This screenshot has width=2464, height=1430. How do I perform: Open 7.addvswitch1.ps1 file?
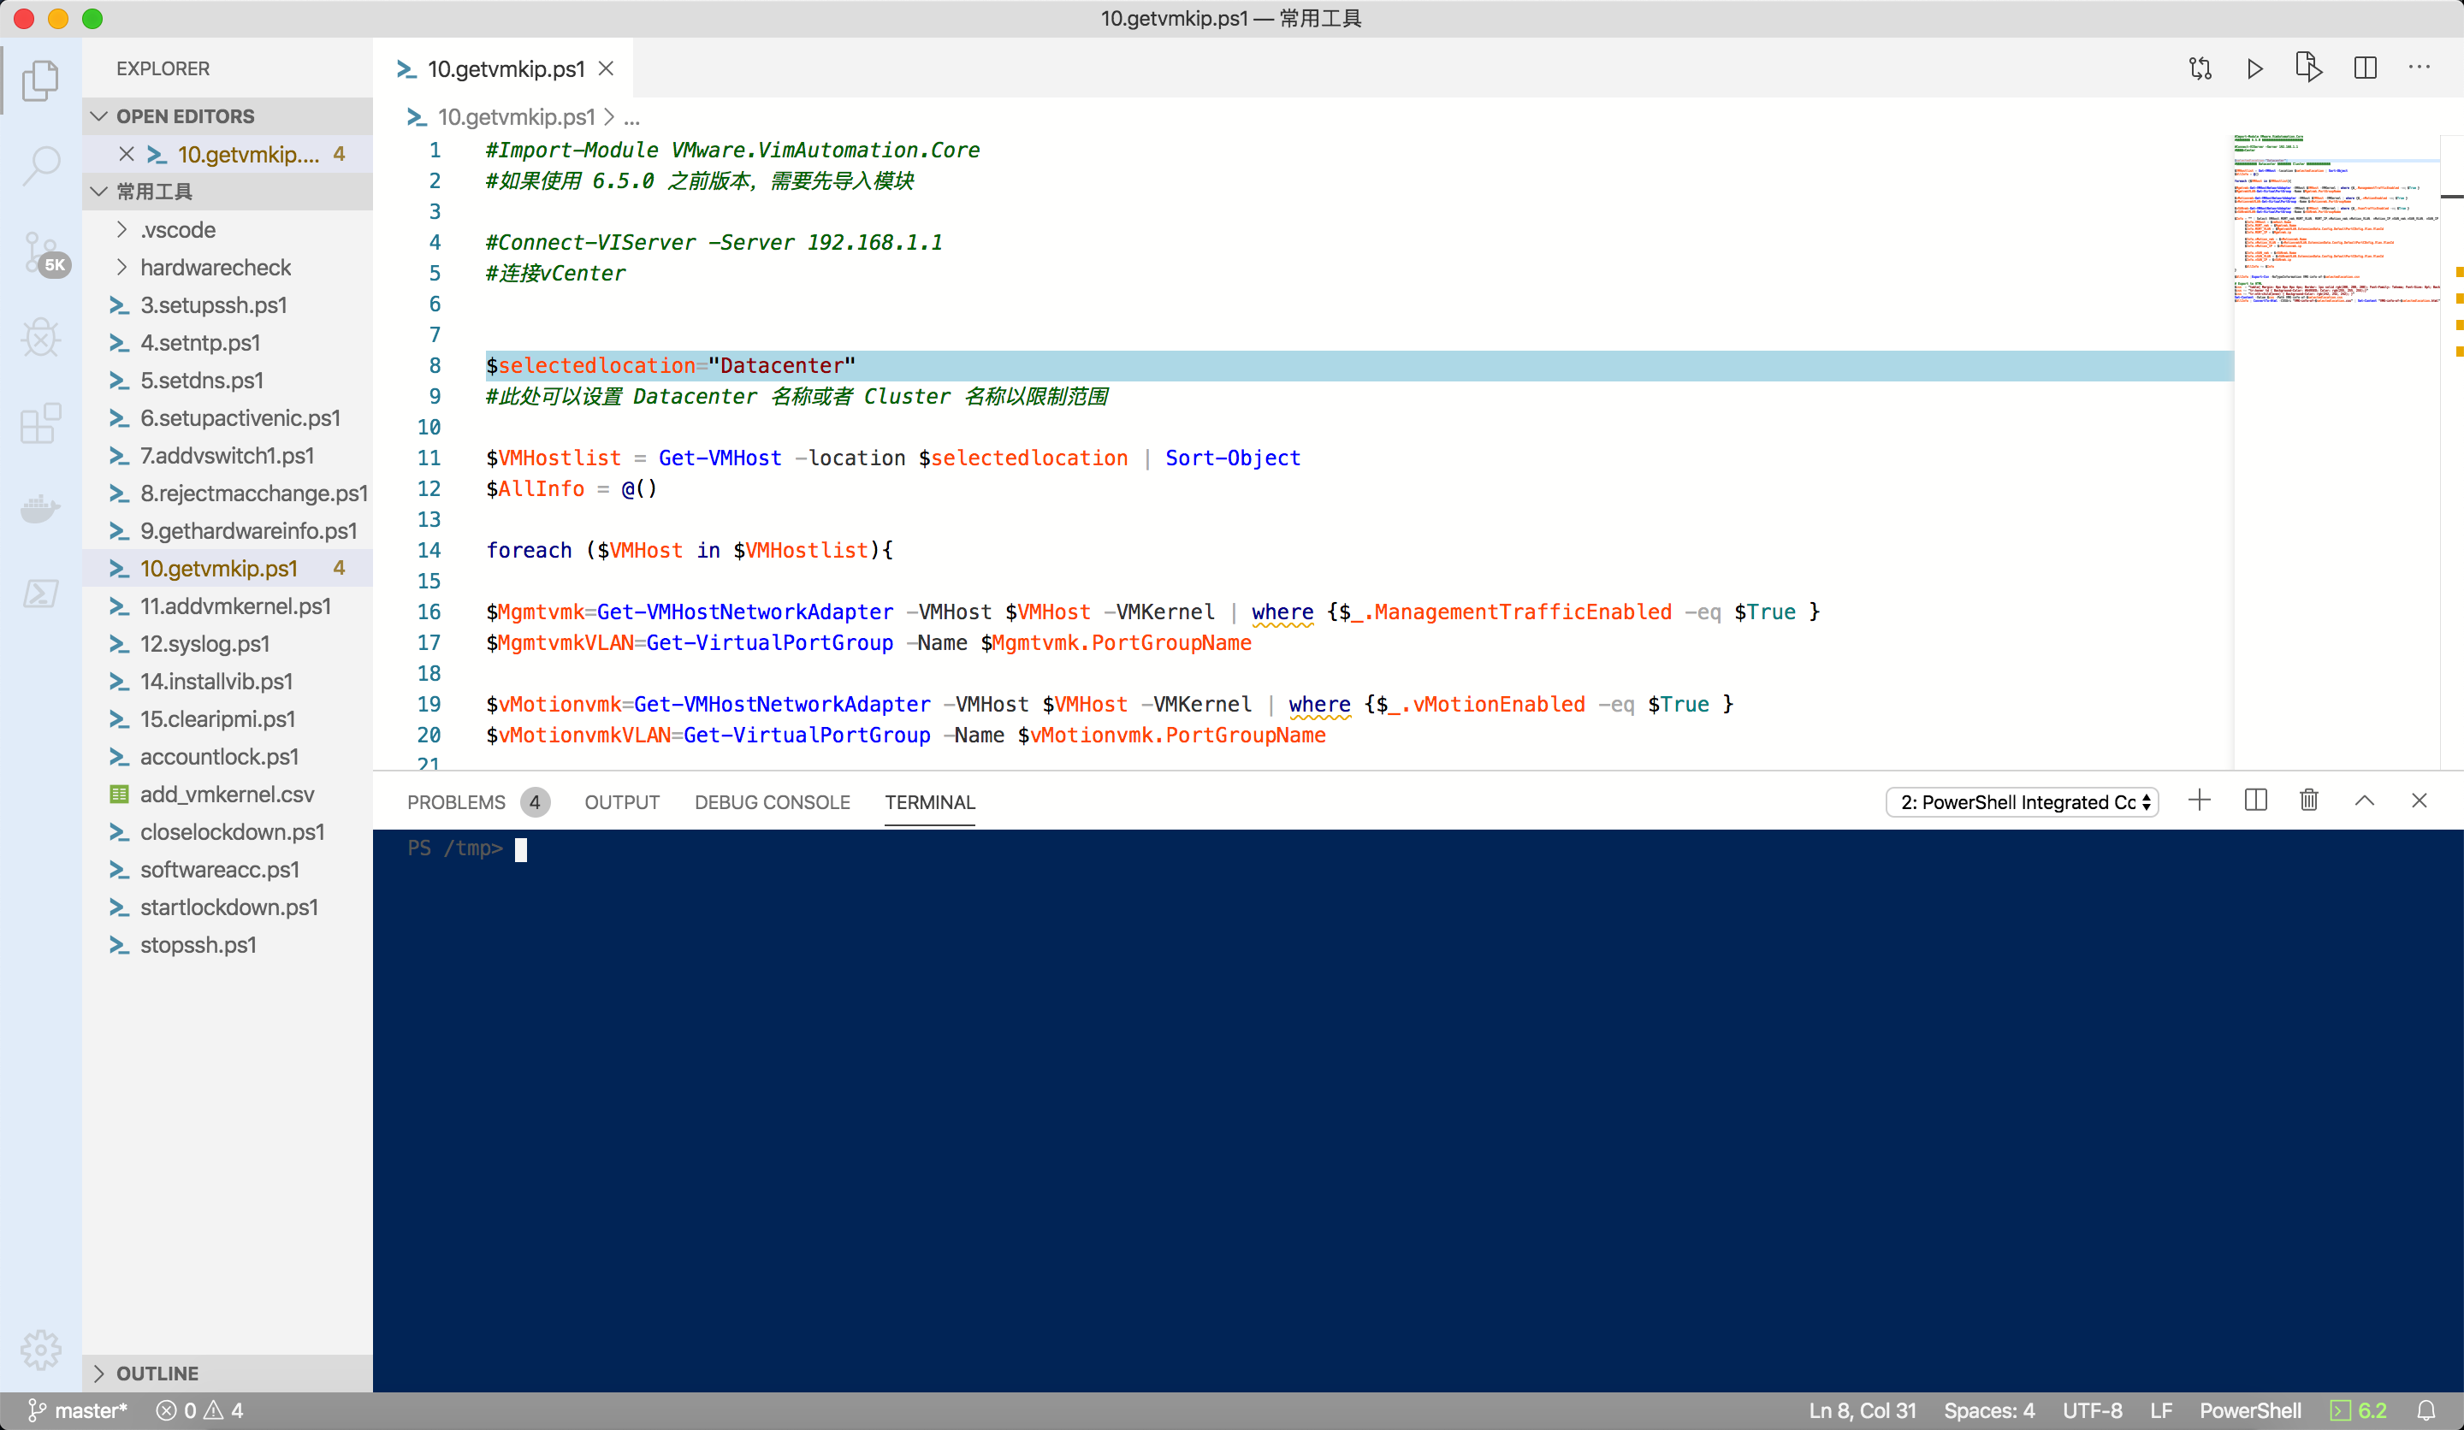[227, 456]
